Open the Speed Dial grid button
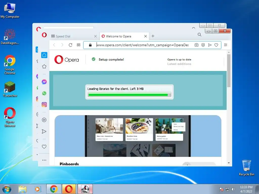259x194 pixels. pos(78,45)
